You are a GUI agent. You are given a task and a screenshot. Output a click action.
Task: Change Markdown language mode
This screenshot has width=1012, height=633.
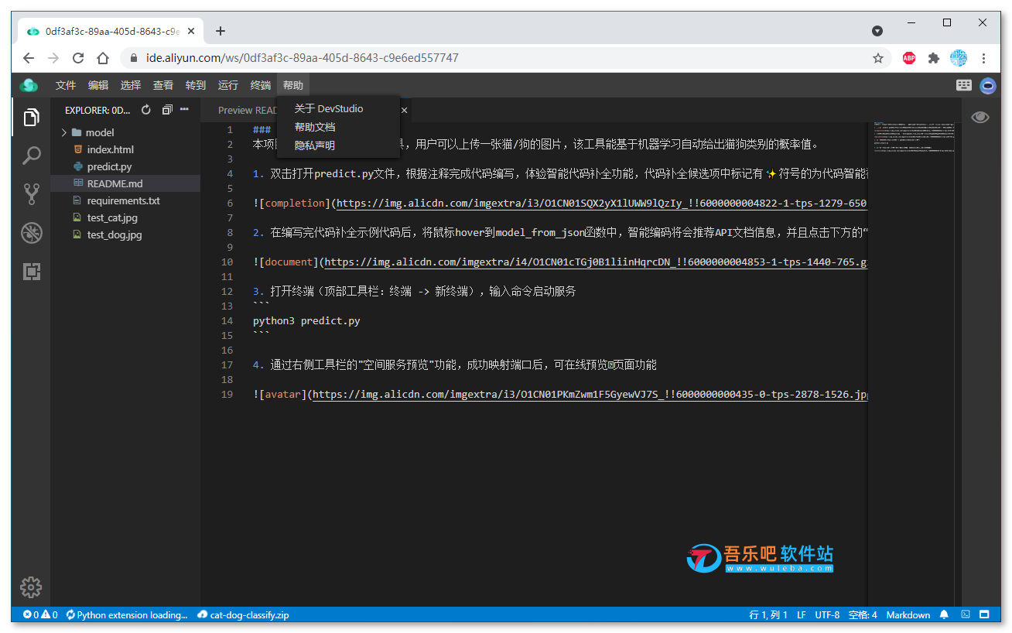tap(908, 614)
